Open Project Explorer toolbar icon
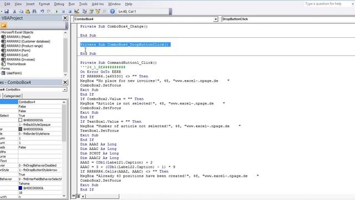The width and height of the screenshot is (355, 200). point(85,11)
